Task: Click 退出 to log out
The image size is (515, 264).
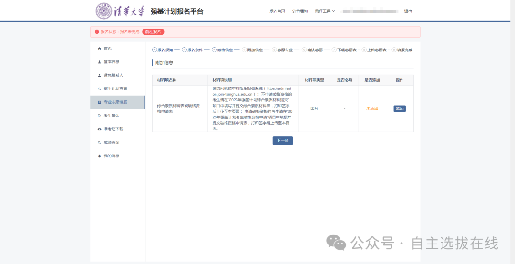Action: click(408, 11)
